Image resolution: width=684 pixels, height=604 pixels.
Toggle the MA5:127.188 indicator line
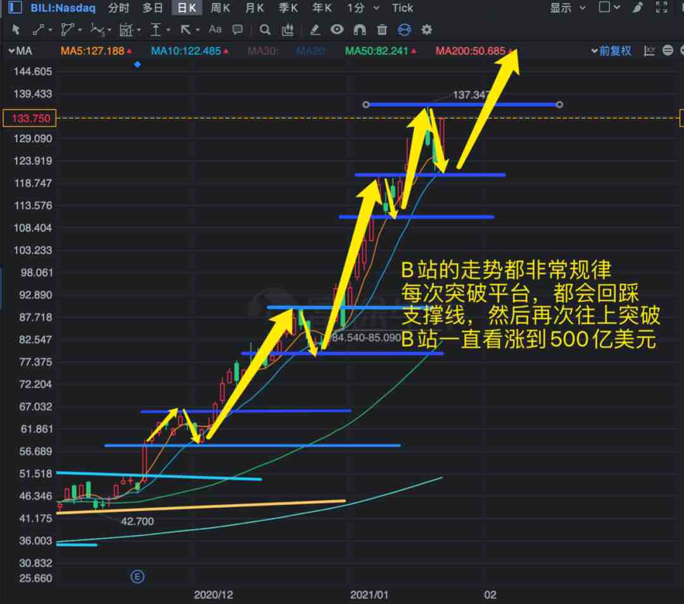pos(96,51)
